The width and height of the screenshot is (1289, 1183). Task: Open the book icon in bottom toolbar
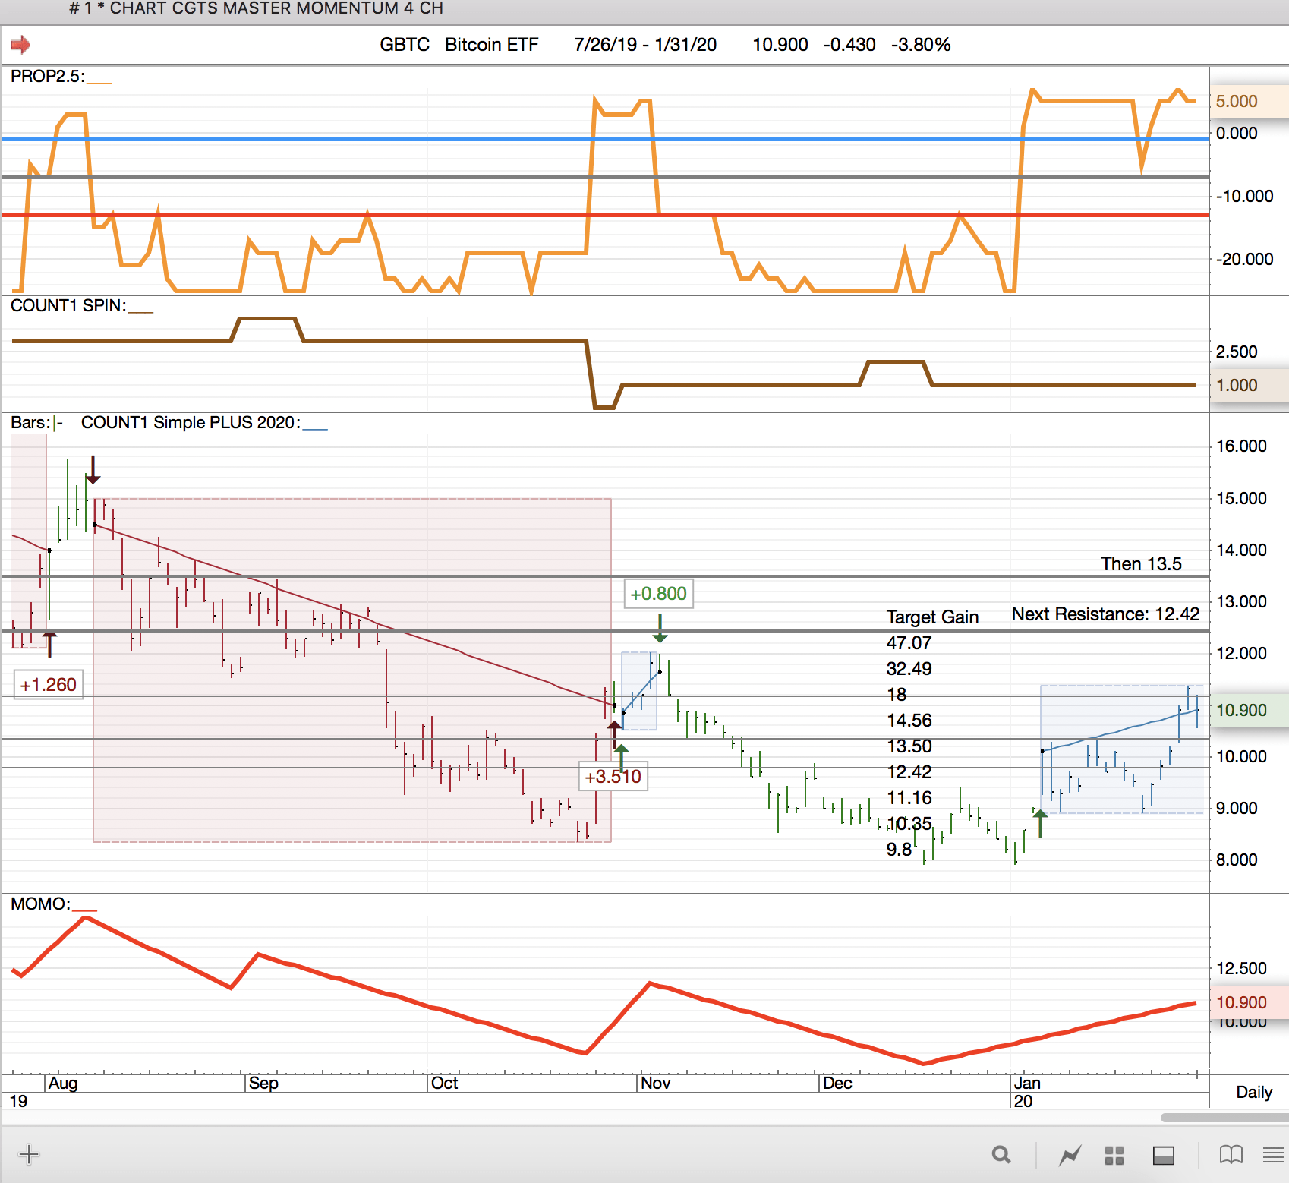point(1231,1155)
